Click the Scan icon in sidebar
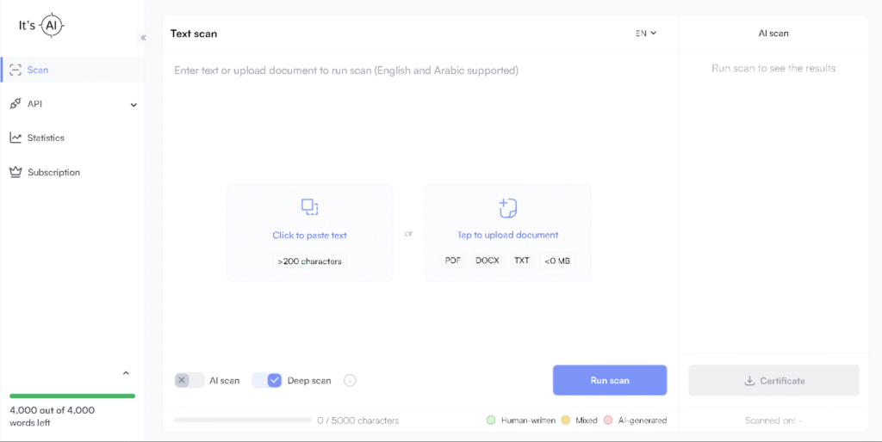882x442 pixels. [x=16, y=70]
